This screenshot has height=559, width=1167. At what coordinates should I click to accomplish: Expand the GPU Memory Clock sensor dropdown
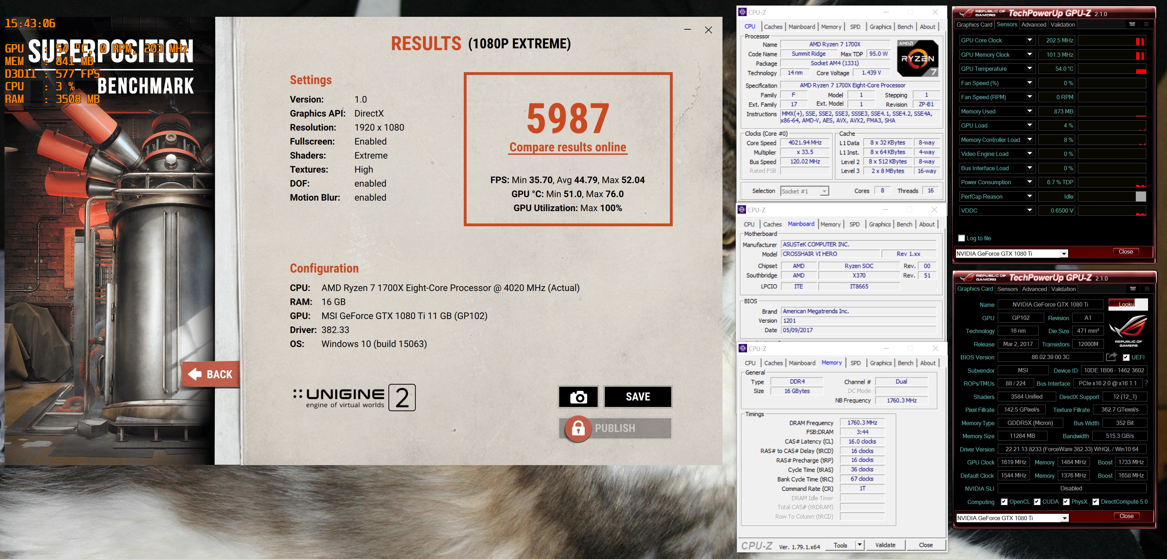(1029, 55)
